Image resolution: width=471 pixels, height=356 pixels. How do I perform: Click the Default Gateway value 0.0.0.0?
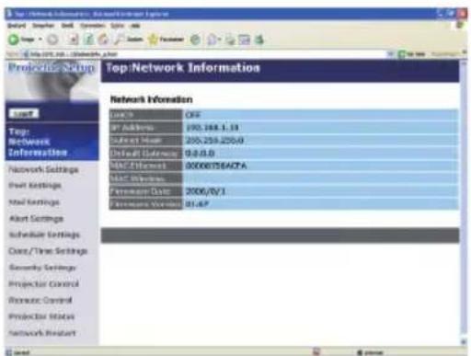tap(200, 154)
